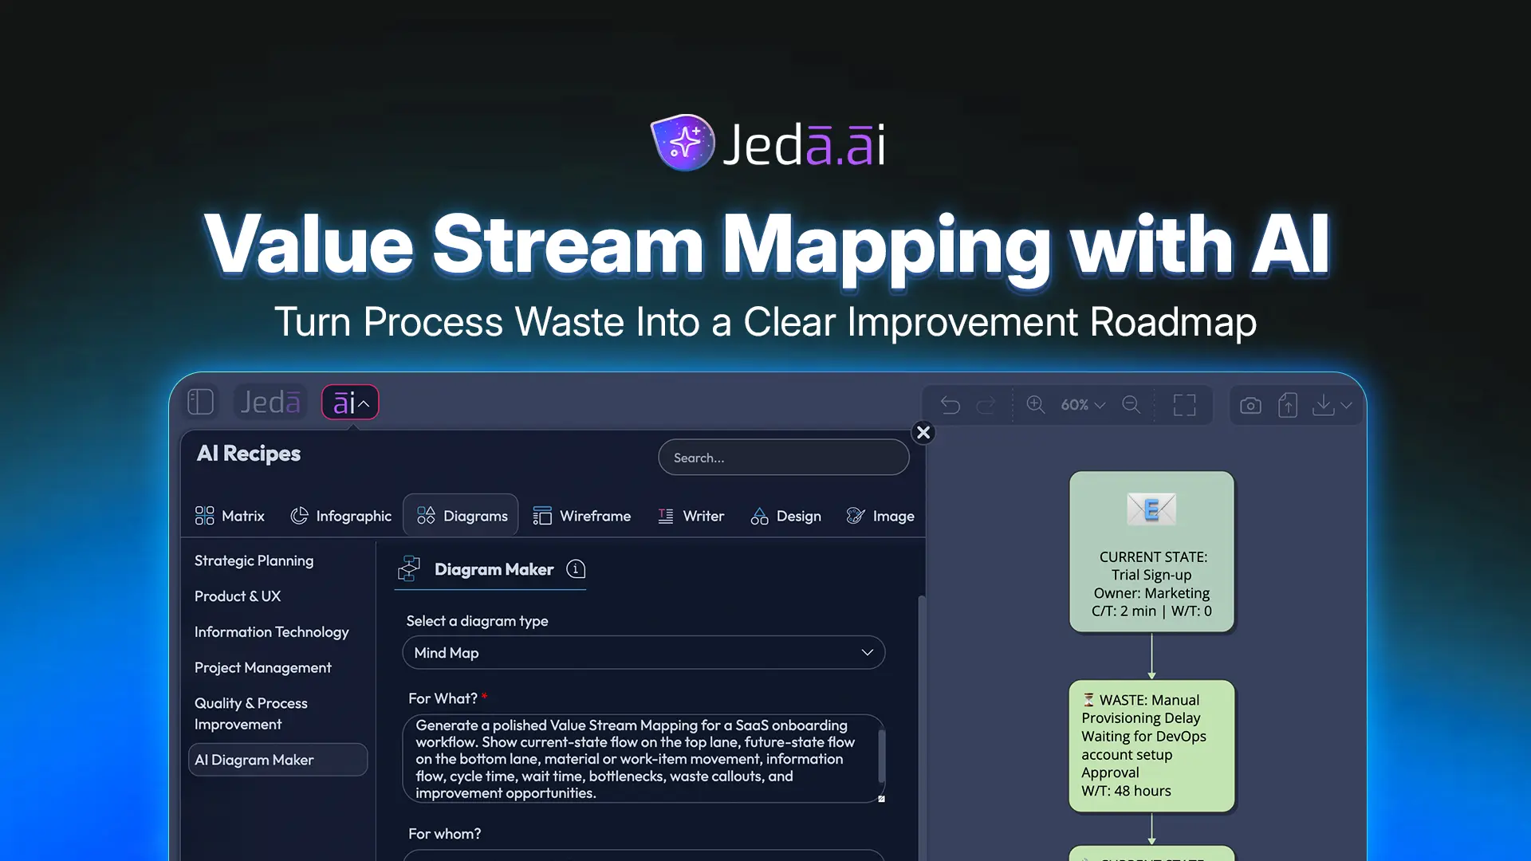
Task: Take a snapshot with the camera icon
Action: coord(1250,405)
